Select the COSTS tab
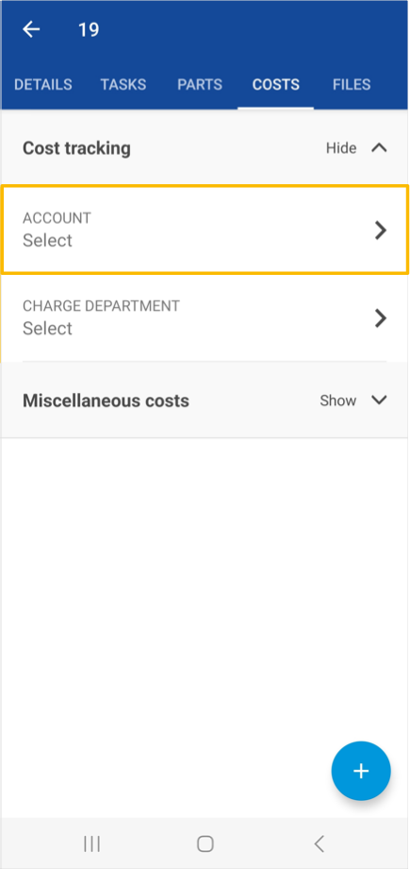This screenshot has height=869, width=410. pyautogui.click(x=276, y=85)
